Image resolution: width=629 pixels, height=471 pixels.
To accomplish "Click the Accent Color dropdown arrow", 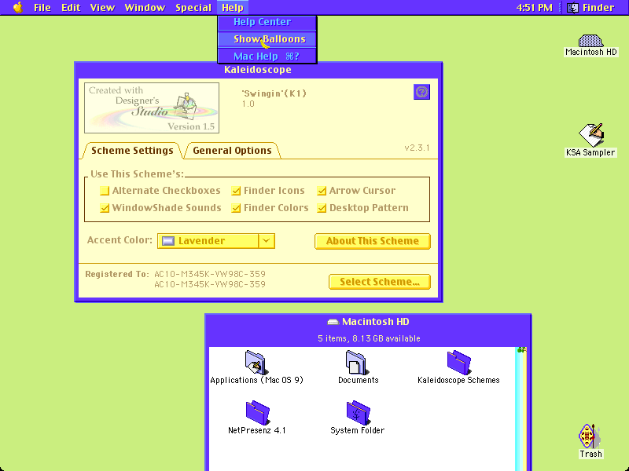I will 267,241.
